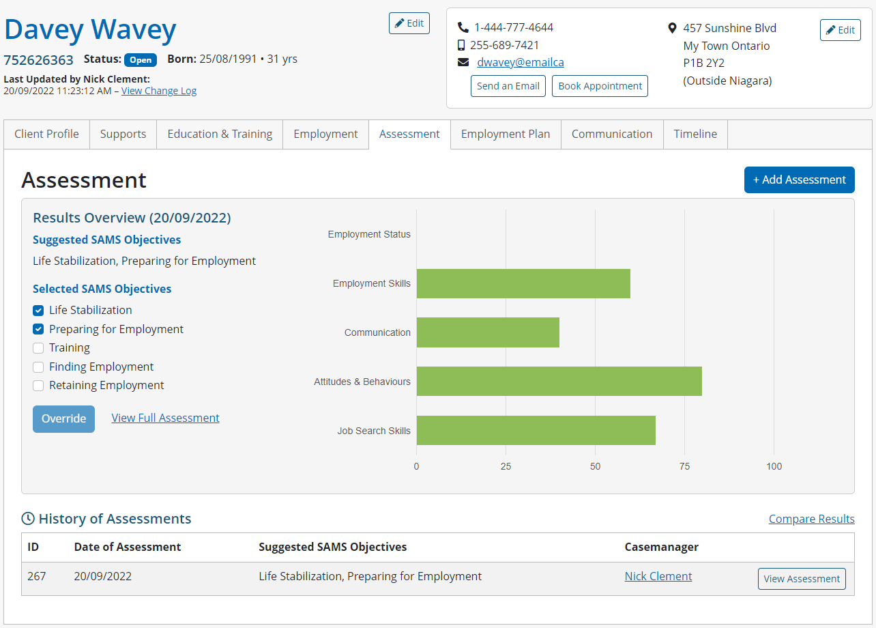Click the Attitudes & Behaviours green bar
The height and width of the screenshot is (628, 876).
coord(559,381)
